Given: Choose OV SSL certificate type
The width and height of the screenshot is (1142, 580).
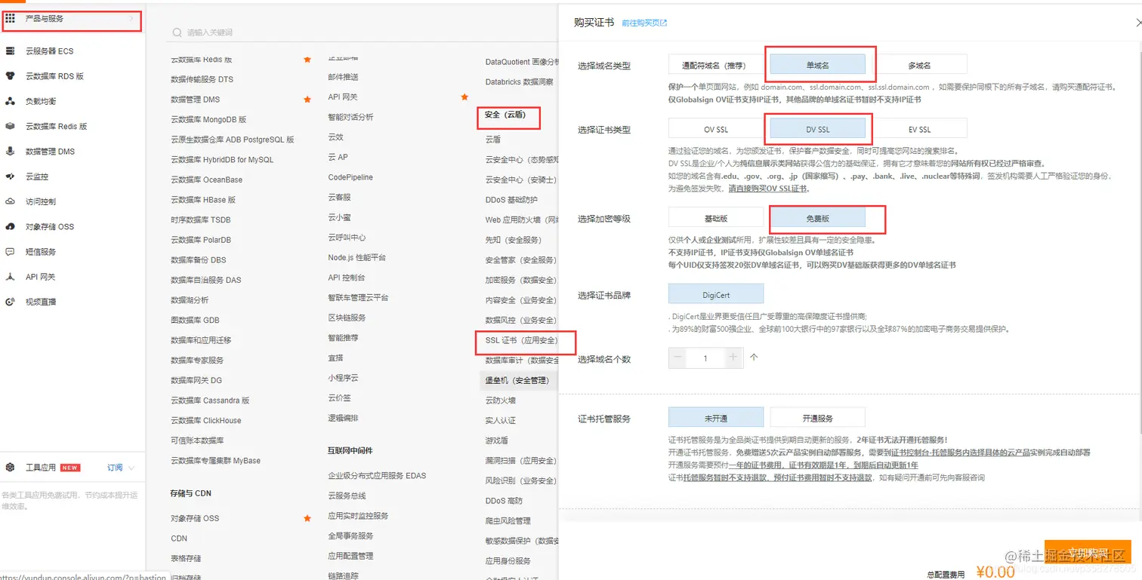Looking at the screenshot, I should (x=715, y=130).
